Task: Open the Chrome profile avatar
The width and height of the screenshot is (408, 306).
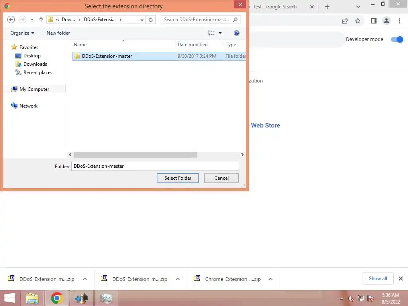Action: 386,21
